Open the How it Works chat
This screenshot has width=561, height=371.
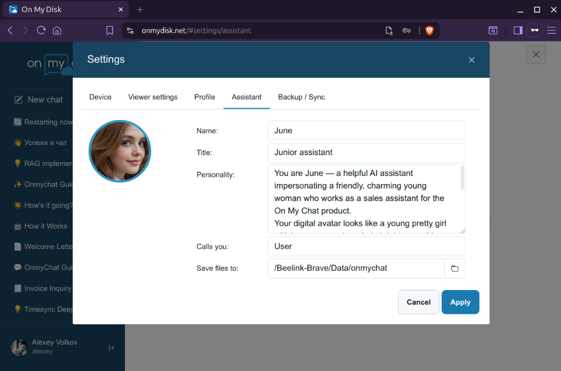pos(40,226)
